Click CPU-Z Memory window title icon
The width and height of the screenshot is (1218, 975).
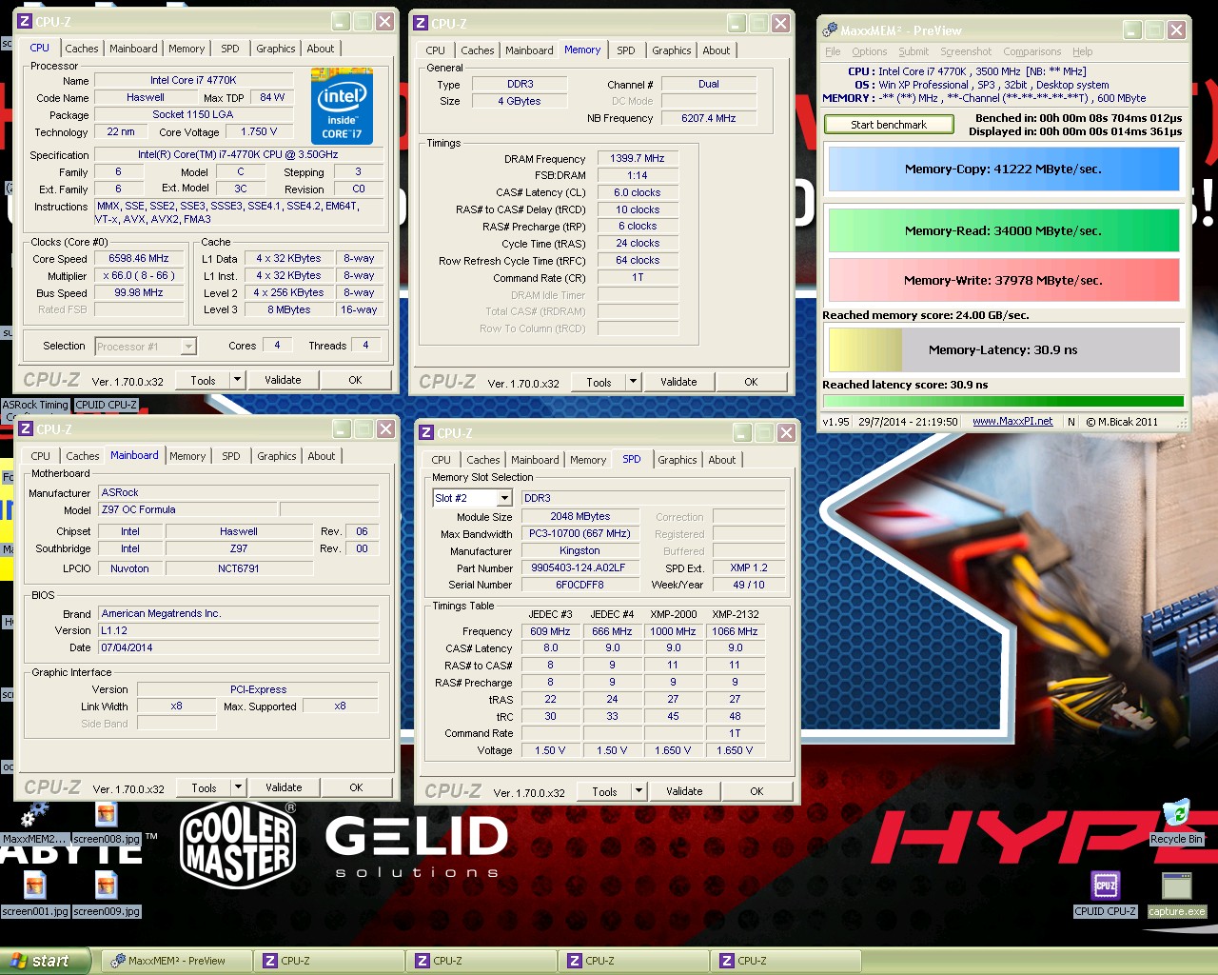click(x=422, y=23)
